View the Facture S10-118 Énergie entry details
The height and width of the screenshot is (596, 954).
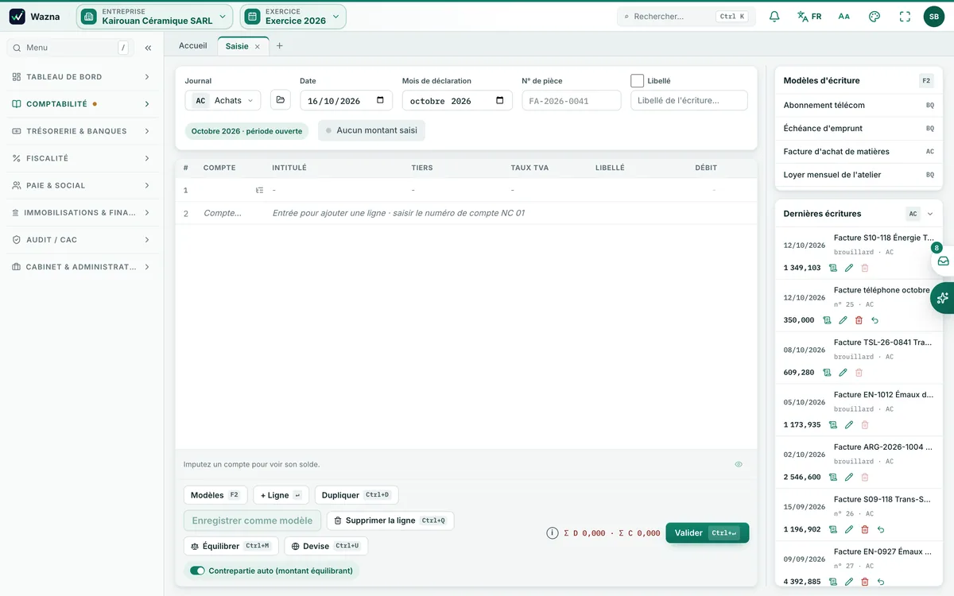833,268
